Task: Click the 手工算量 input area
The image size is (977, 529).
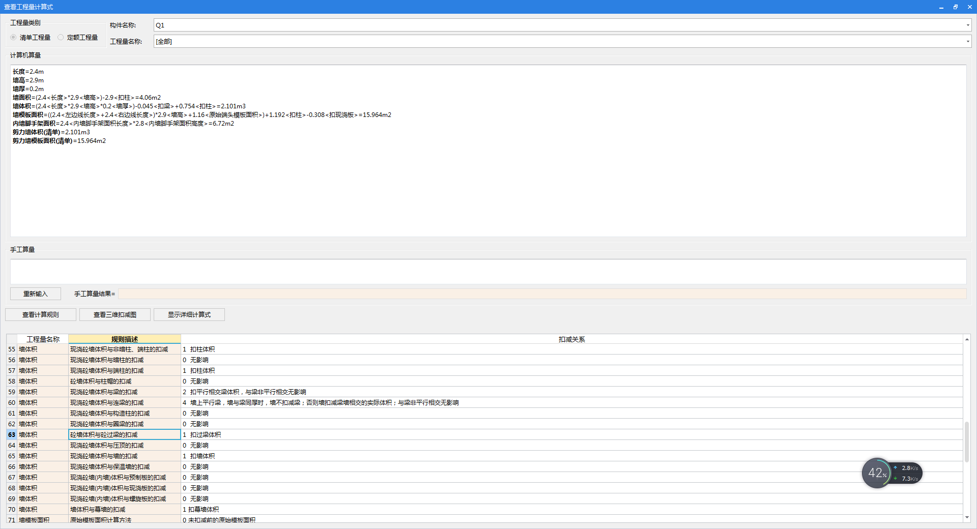Action: tap(488, 272)
